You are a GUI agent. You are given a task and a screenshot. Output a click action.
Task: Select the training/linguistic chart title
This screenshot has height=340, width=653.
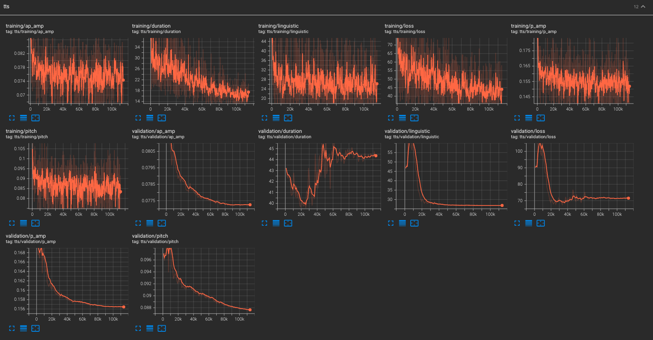pyautogui.click(x=278, y=26)
